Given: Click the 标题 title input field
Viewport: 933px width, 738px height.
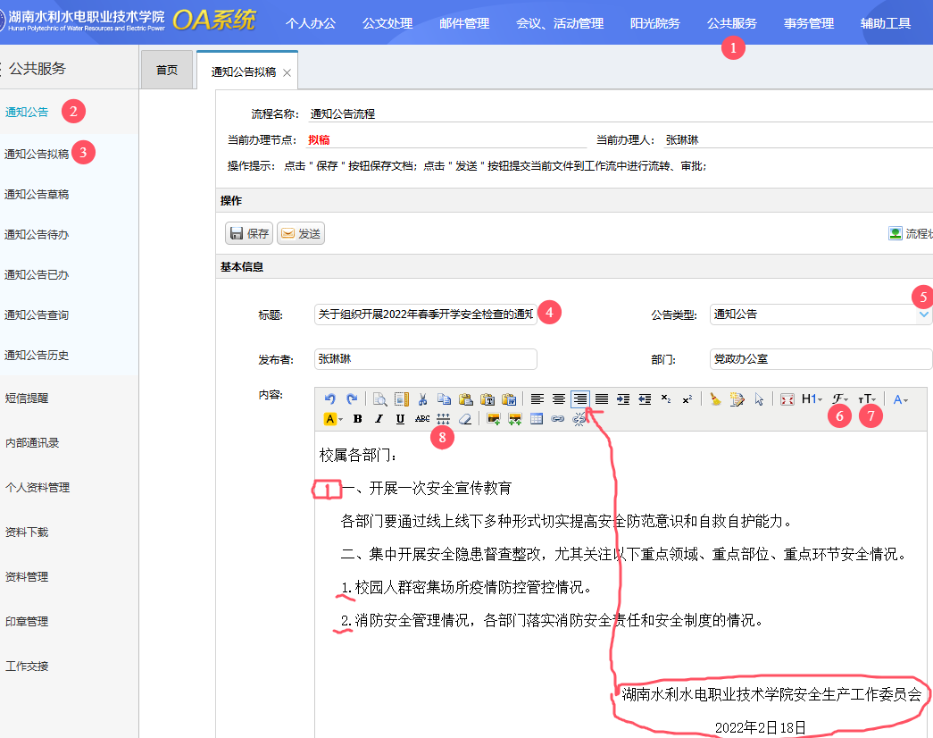Looking at the screenshot, I should tap(426, 314).
